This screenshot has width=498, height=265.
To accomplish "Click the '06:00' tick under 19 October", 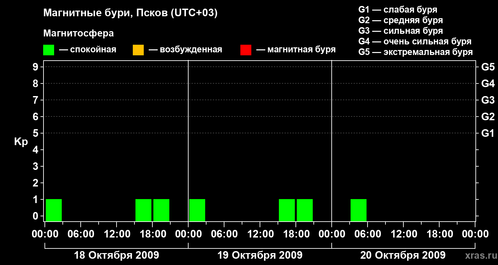I will point(224,234).
